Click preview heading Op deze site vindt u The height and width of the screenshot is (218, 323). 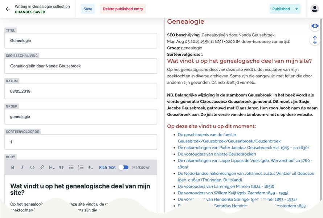pyautogui.click(x=211, y=126)
